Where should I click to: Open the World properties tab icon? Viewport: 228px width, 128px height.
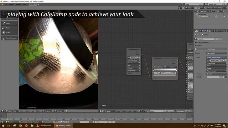coord(207,31)
